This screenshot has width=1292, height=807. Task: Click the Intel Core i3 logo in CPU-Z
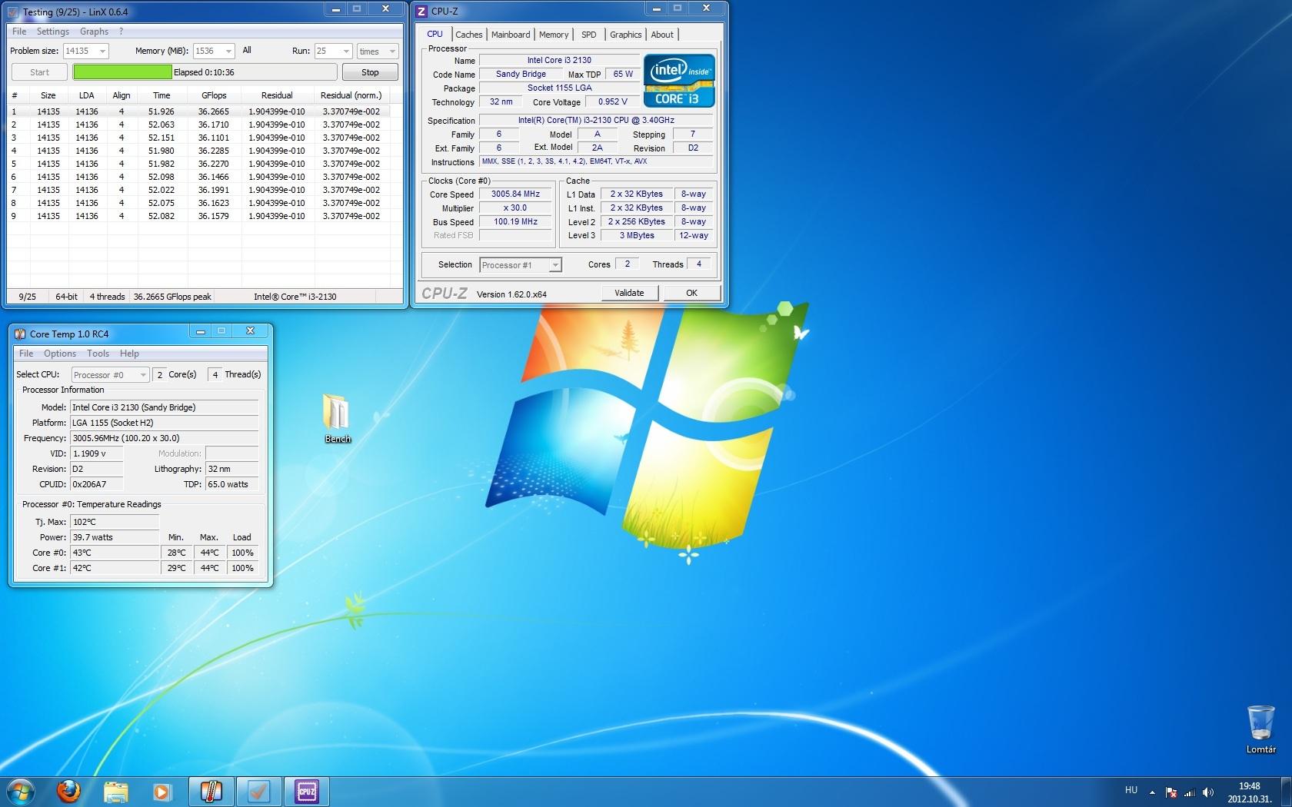680,80
